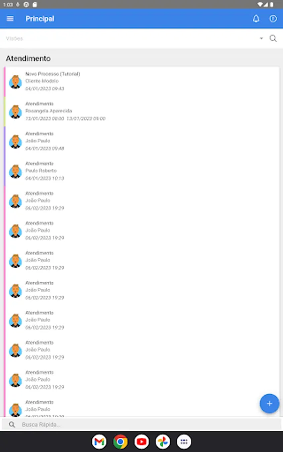Launch Chrome from the dock
Screen dimensions: 283x452
tap(120, 441)
